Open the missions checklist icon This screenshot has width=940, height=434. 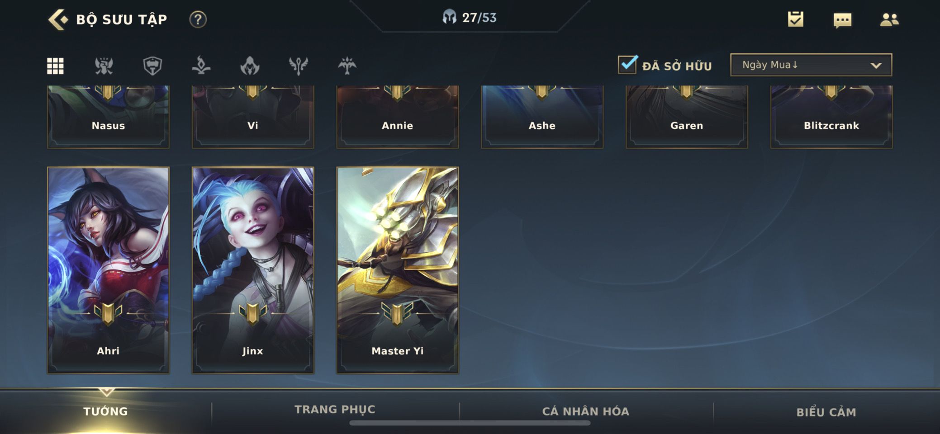coord(796,19)
